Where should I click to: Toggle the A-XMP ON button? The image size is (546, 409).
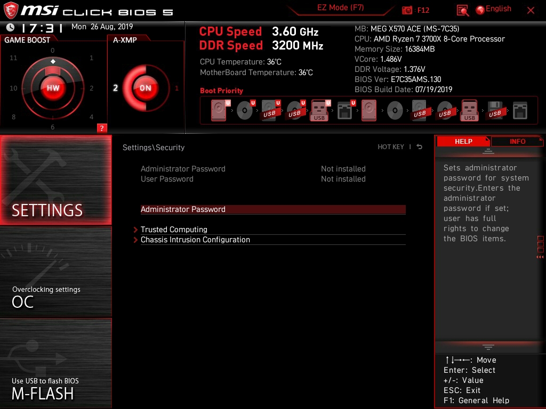coord(146,88)
